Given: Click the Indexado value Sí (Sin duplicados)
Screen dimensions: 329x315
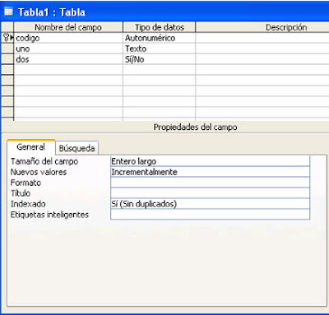Looking at the screenshot, I should tap(210, 204).
